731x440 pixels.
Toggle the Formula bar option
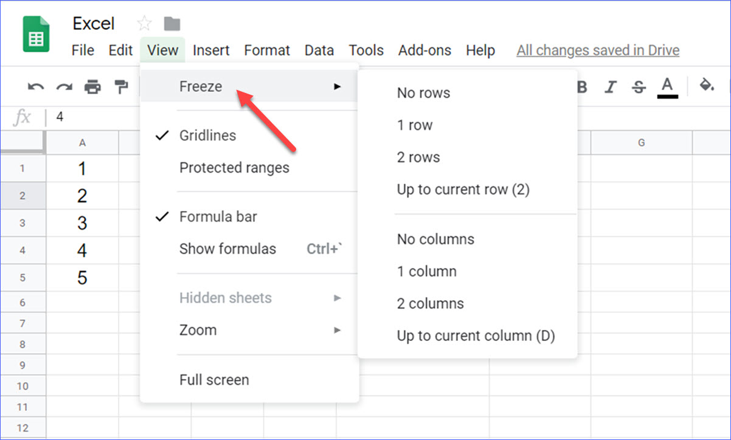coord(218,216)
